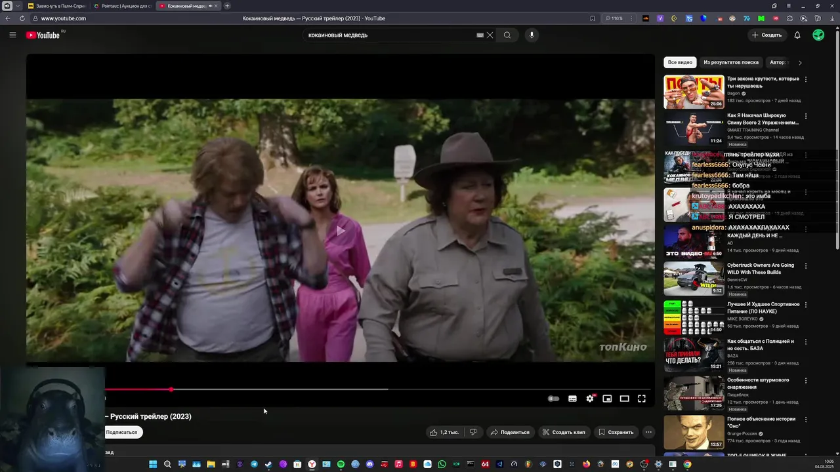840x472 pixels.
Task: Open Особенности штурмового снаряжения video
Action: point(694,393)
